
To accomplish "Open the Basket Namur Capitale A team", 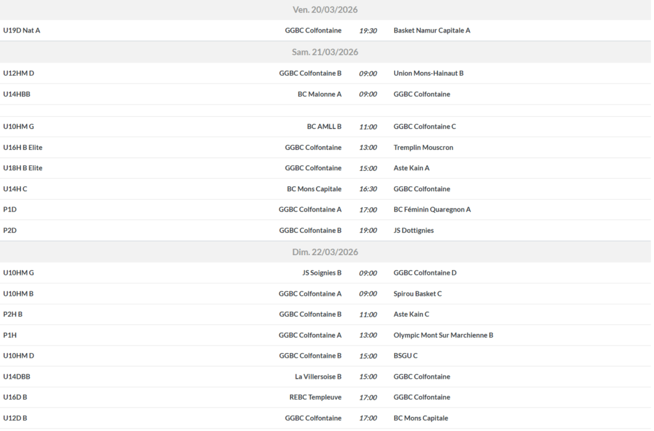I will pyautogui.click(x=432, y=31).
